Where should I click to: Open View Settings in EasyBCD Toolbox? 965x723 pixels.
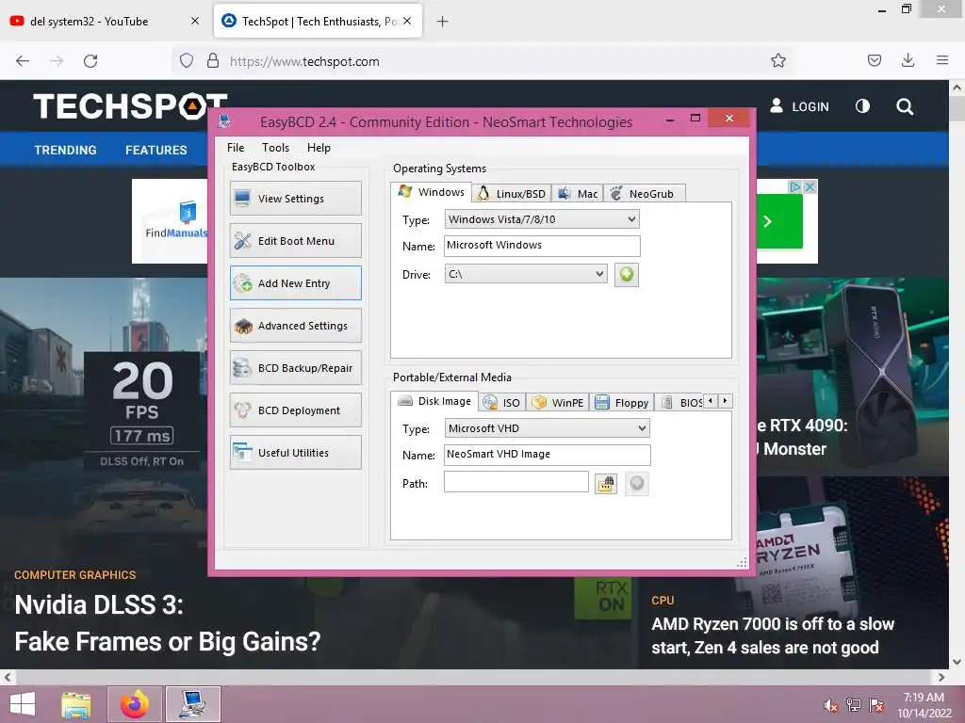coord(295,198)
